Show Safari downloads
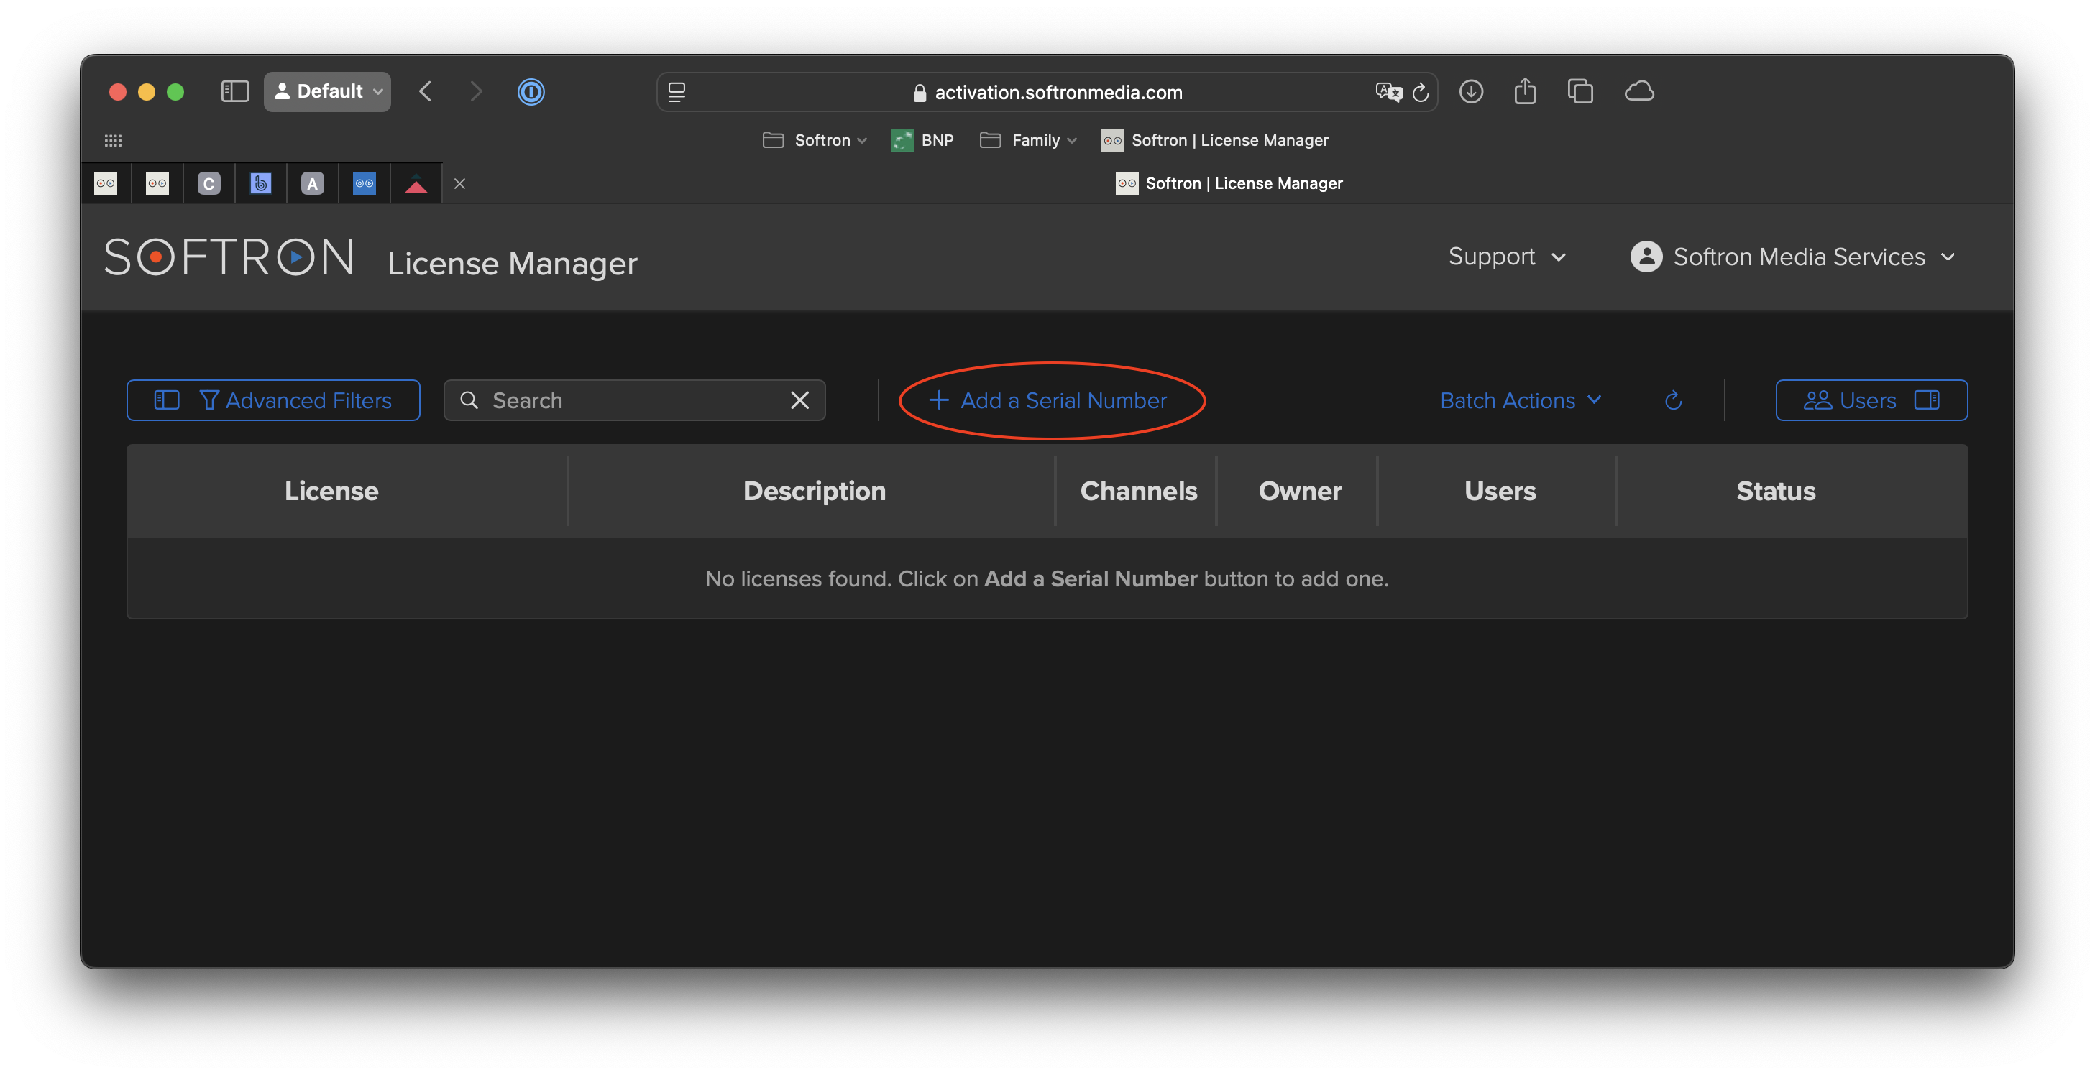This screenshot has height=1075, width=2095. click(1471, 91)
